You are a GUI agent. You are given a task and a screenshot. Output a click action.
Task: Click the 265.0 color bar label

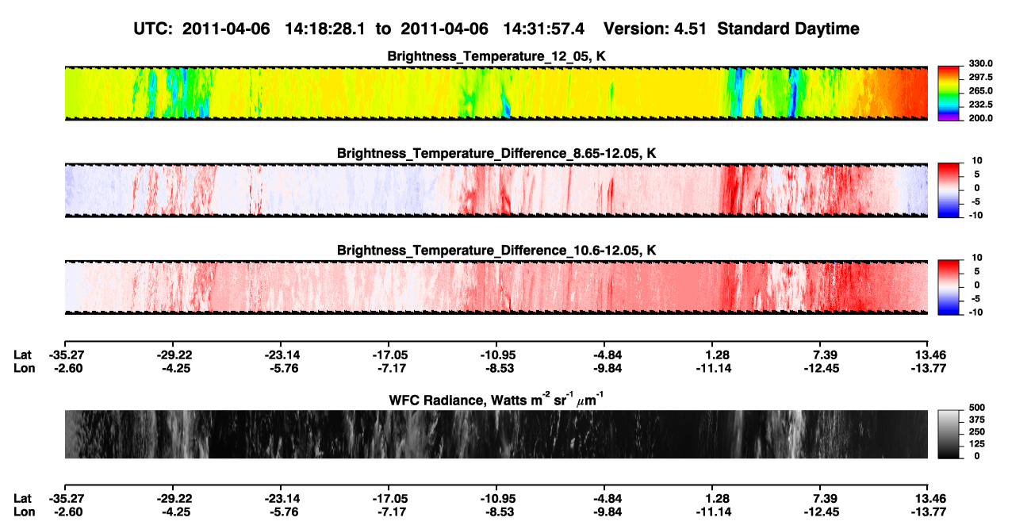tap(980, 91)
